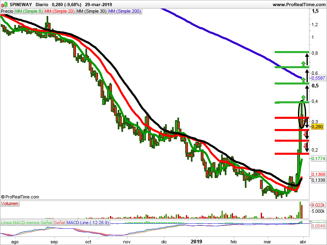Click the candlestick icon beside SPINEWAY
Viewport: 327px width, 245px height.
4,4
